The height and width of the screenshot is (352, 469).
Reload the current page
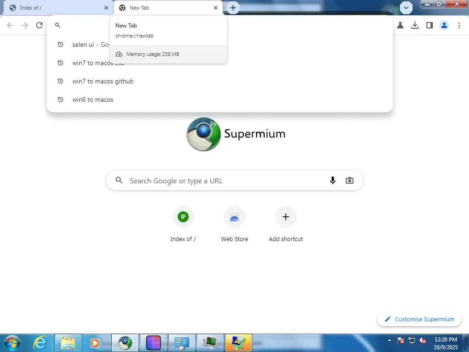[39, 25]
